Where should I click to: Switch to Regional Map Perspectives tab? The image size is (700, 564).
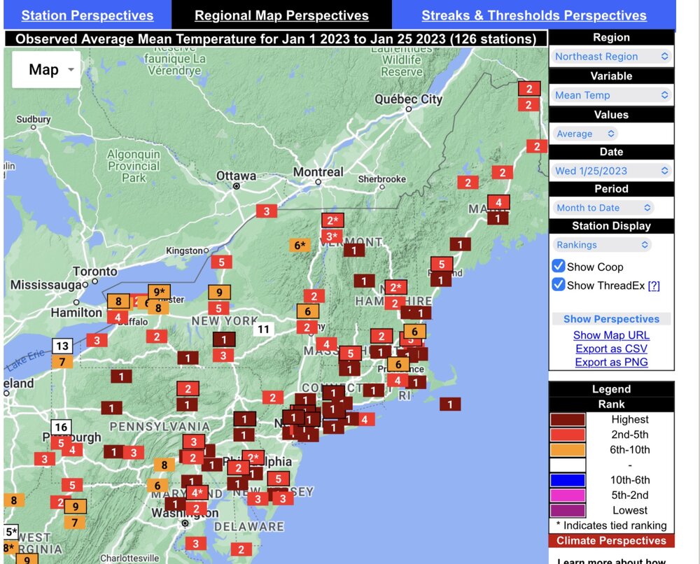click(x=281, y=15)
